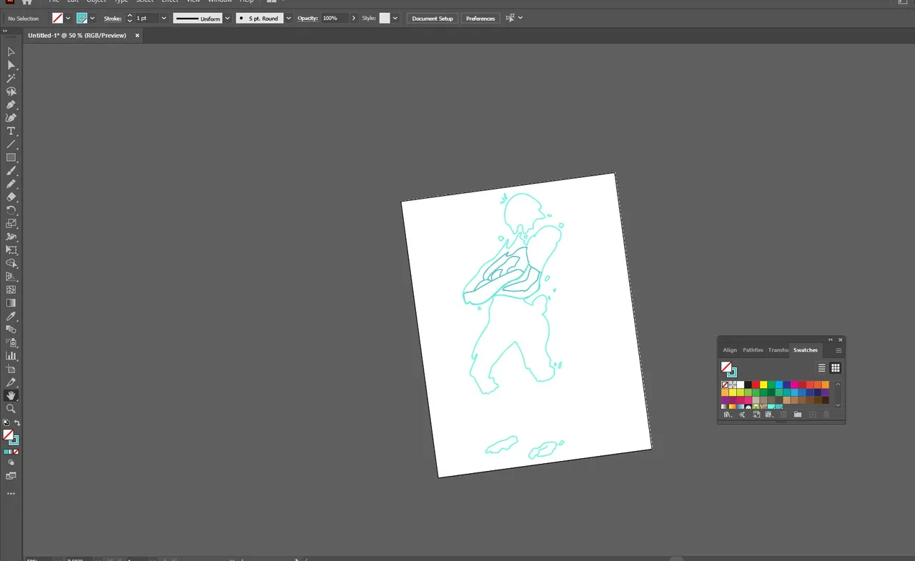Select the Column Graph tool
The width and height of the screenshot is (915, 561).
pyautogui.click(x=11, y=356)
